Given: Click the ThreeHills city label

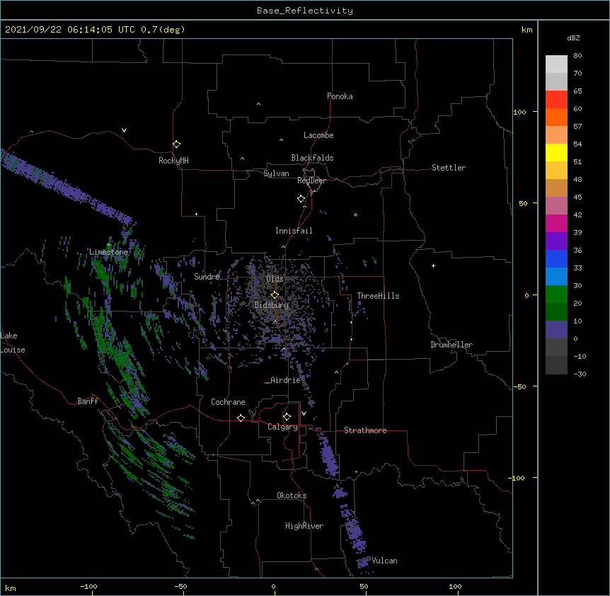Looking at the screenshot, I should (x=378, y=296).
